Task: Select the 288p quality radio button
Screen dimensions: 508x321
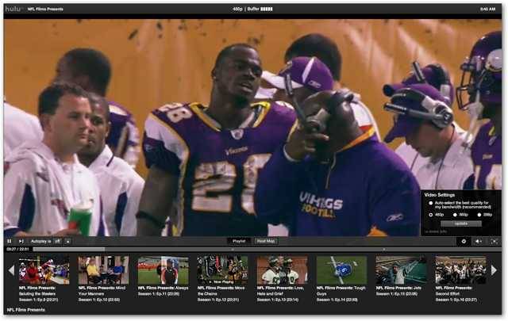Action: (479, 215)
